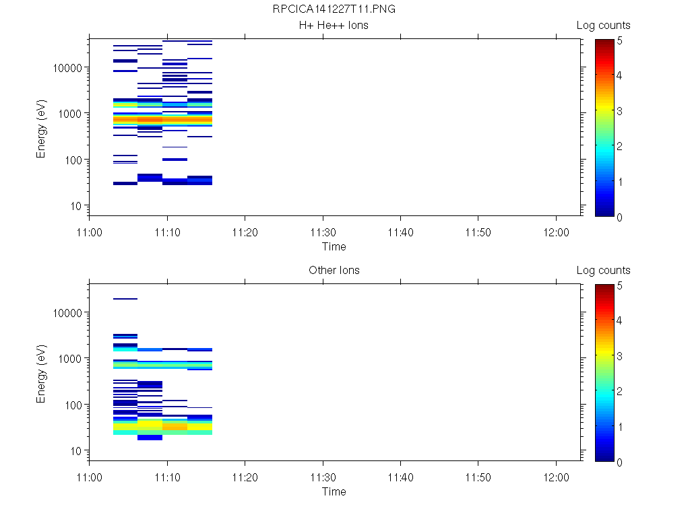Viewport: 690px width, 517px height.
Task: Select the 100 energy tick of Other Ions plot
Action: pos(73,405)
